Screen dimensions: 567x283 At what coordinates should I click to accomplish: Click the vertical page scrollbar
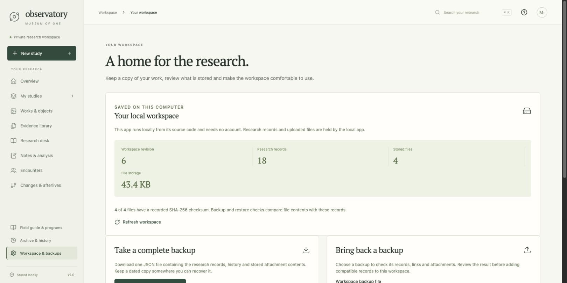point(564,89)
